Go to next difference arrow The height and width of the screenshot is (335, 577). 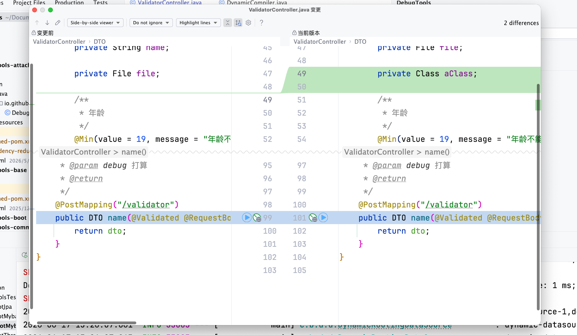point(47,23)
